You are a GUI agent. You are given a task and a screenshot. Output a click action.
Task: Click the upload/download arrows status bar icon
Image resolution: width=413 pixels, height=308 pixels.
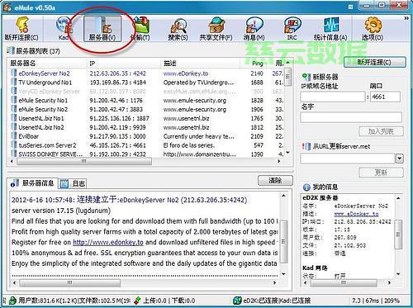point(138,301)
